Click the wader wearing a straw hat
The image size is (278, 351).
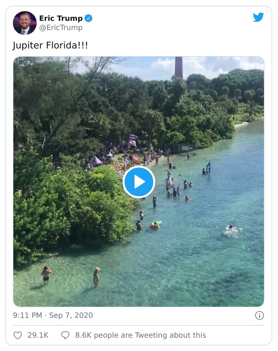[x=97, y=275]
